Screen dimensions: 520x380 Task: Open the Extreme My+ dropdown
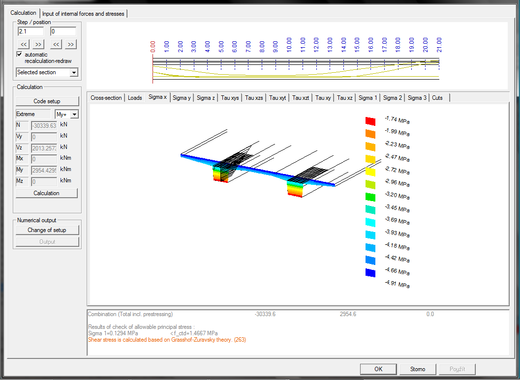coord(66,115)
